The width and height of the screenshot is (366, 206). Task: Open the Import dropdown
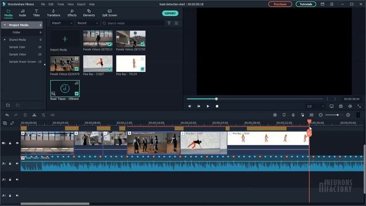click(x=62, y=23)
